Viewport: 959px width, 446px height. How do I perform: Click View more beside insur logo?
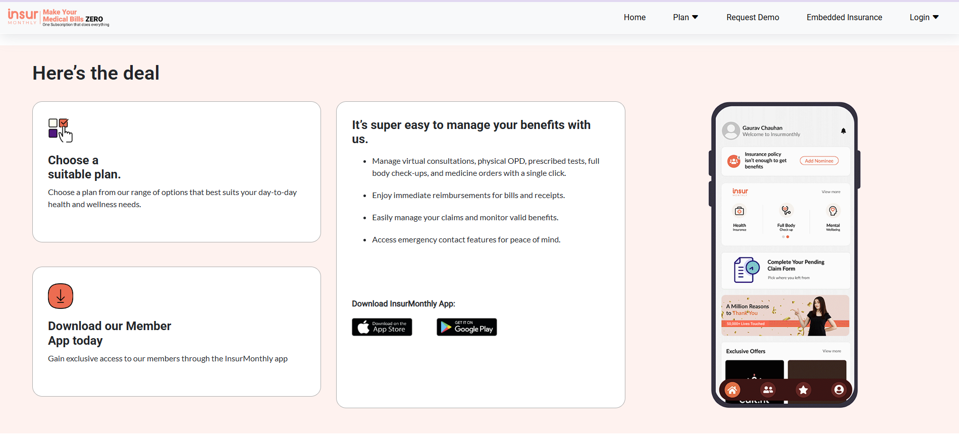tap(831, 192)
